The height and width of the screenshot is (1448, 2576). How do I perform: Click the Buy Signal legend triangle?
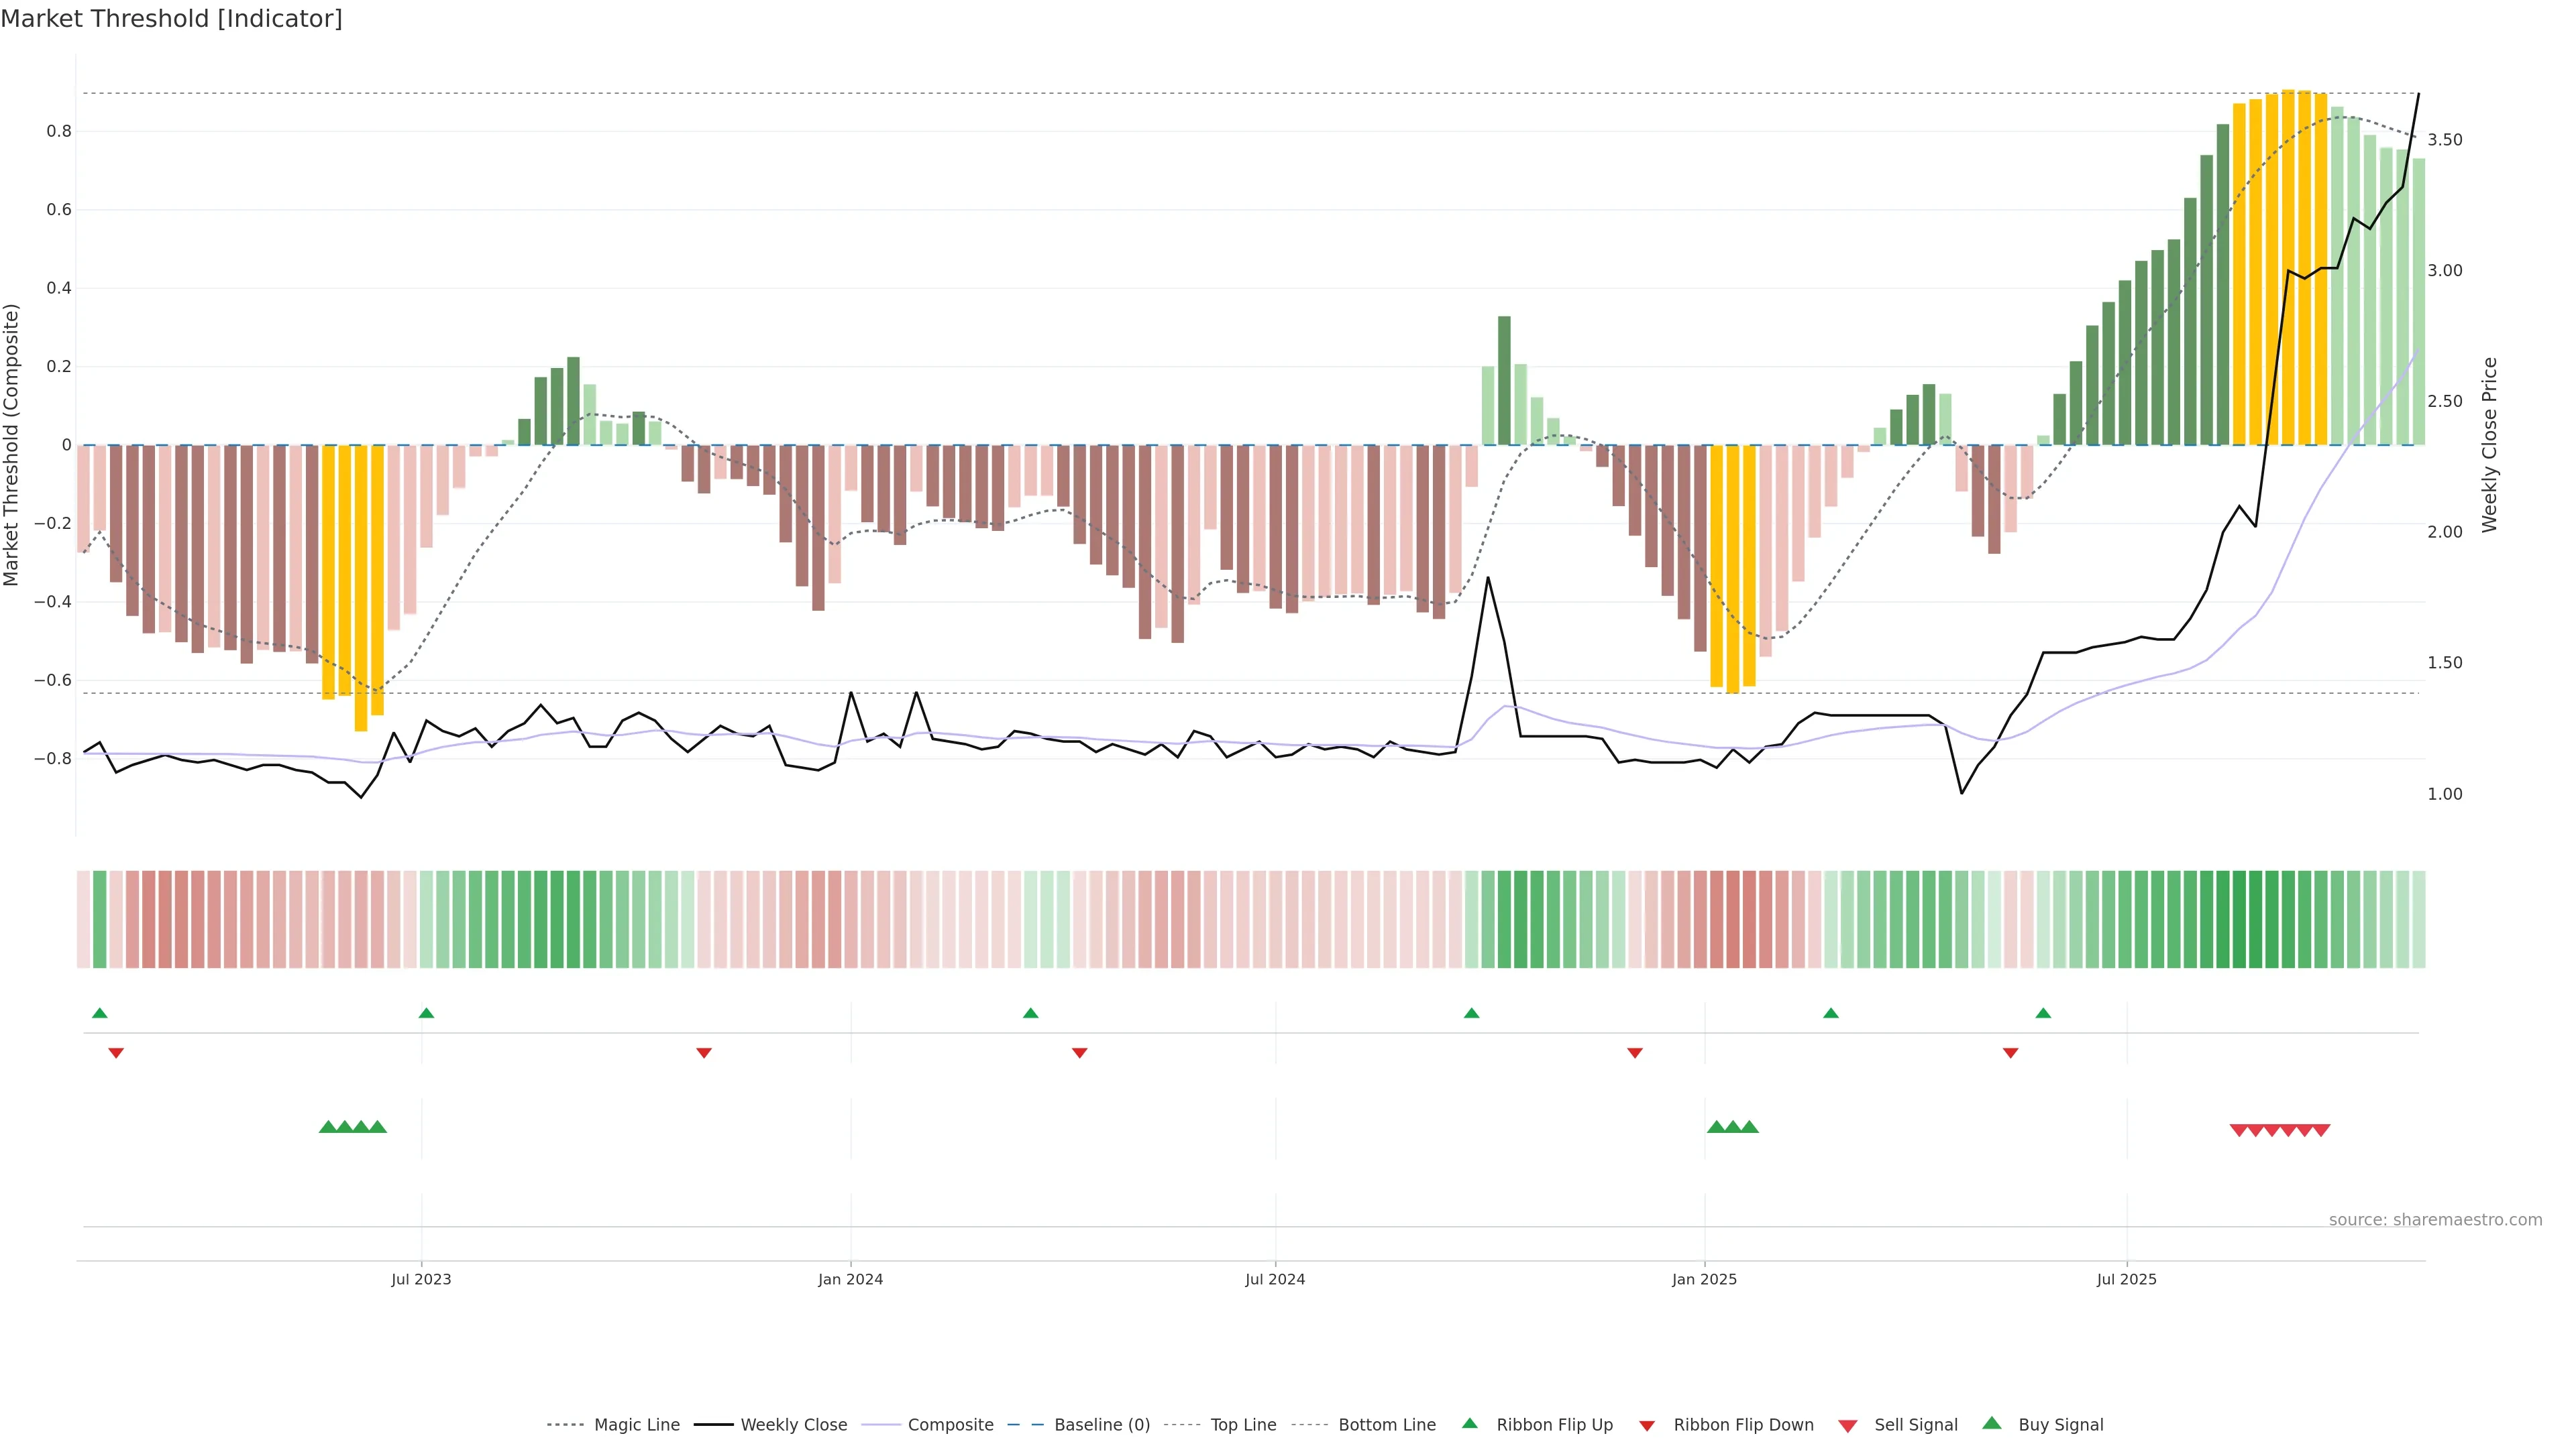[1992, 1423]
